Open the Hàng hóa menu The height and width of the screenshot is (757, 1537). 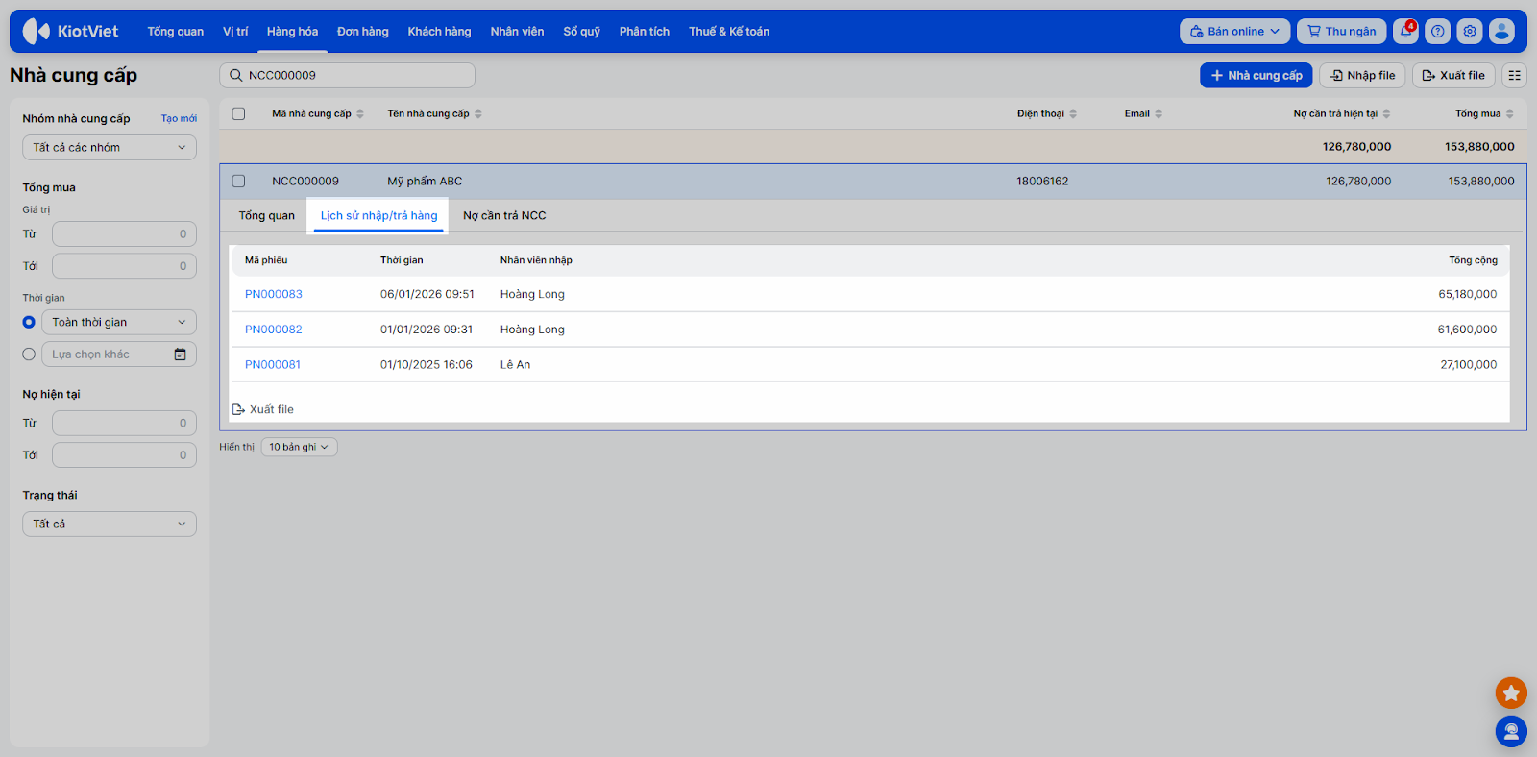(292, 31)
